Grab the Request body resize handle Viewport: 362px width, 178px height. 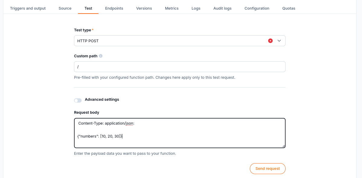click(x=283, y=146)
